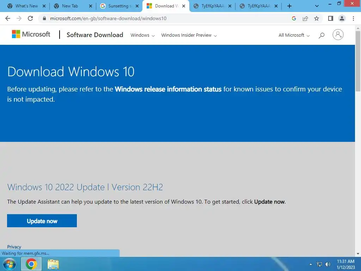Open a new tab with plus button
The height and width of the screenshot is (271, 361).
pos(289,6)
